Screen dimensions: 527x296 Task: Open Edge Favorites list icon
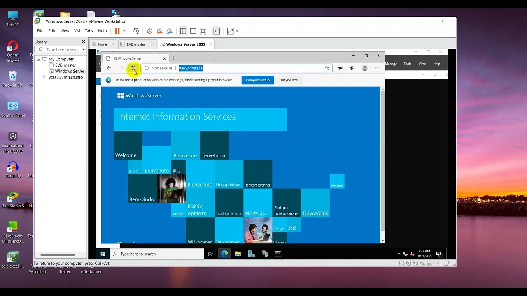click(340, 68)
